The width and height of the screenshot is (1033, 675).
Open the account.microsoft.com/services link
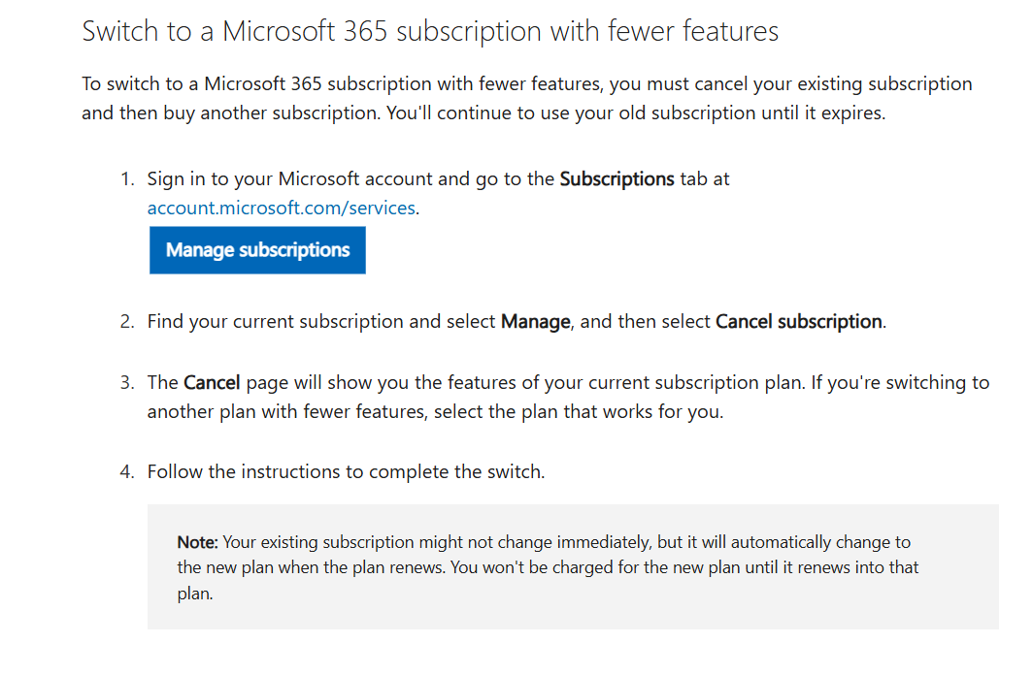(x=282, y=208)
